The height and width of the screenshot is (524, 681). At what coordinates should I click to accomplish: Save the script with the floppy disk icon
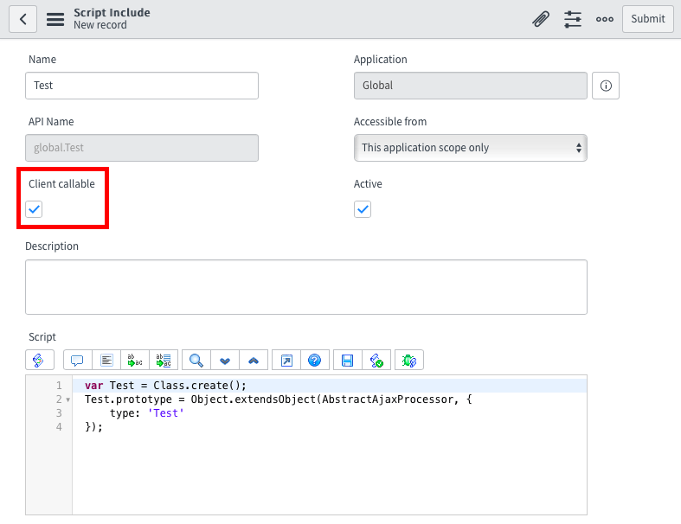click(348, 360)
